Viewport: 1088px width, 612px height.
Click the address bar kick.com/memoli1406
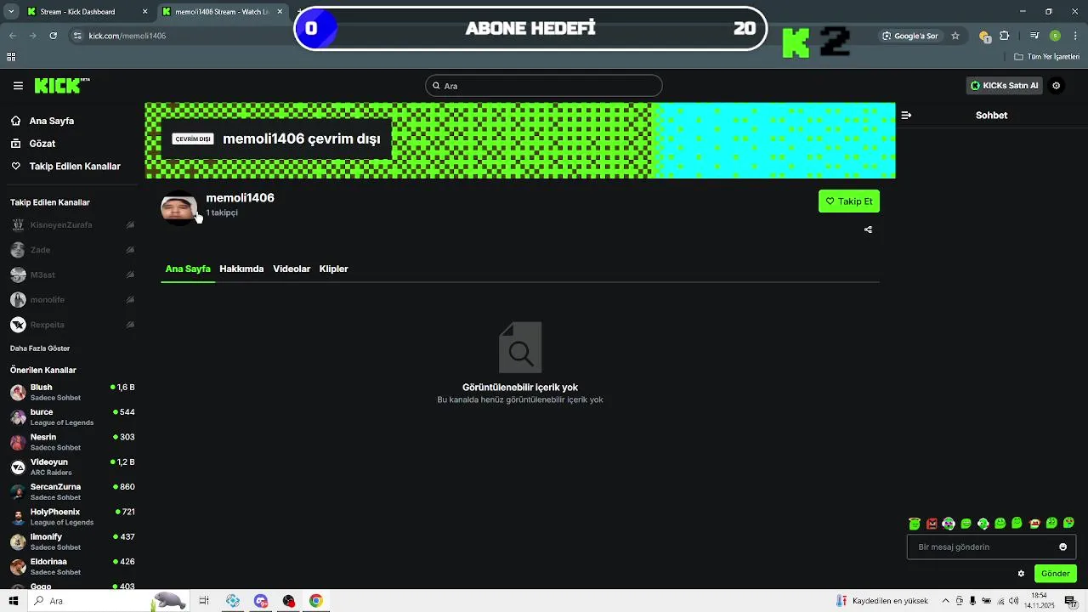click(127, 36)
